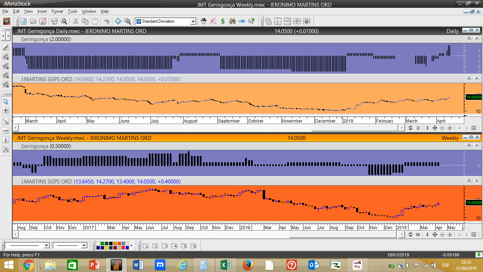Click the D periodicity button on daily chart
Image resolution: width=483 pixels, height=272 pixels.
[x=418, y=128]
